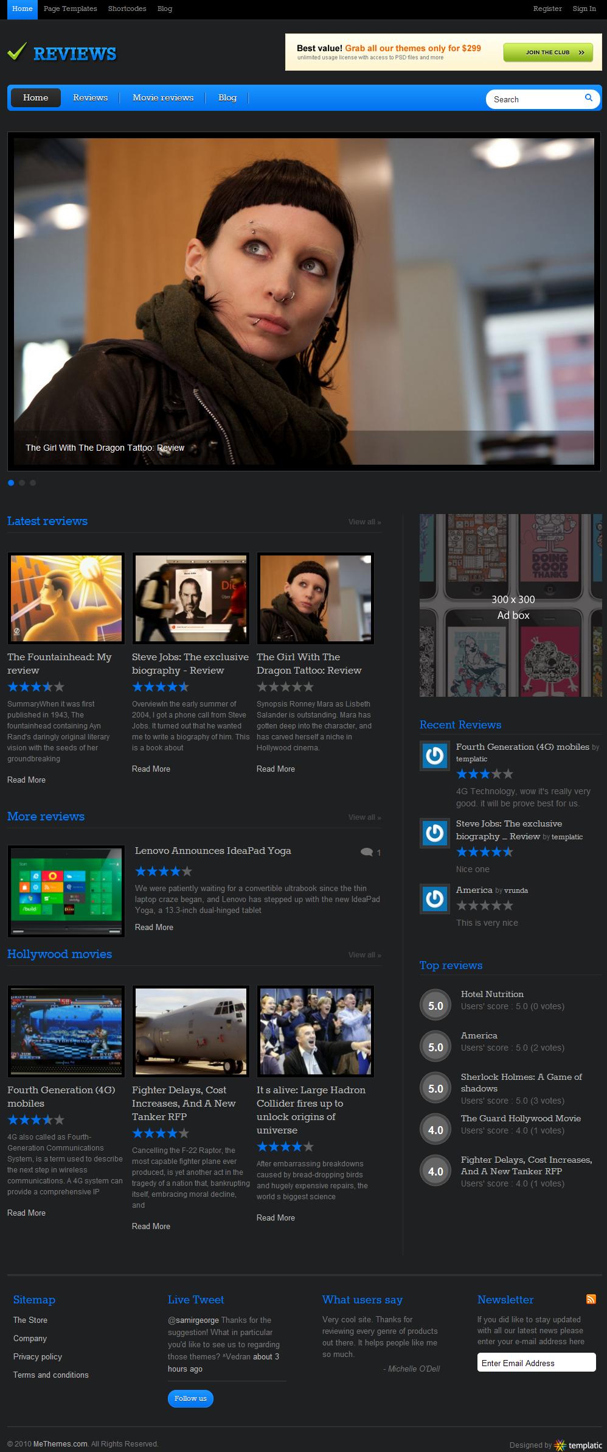
Task: Click the 5.0 score badge for Hotel Nutrition
Action: [435, 1006]
